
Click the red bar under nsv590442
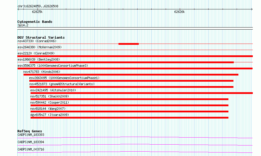tap(129, 105)
